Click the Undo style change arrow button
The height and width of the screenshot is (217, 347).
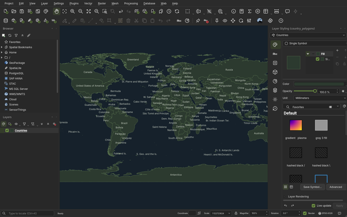pos(286,206)
